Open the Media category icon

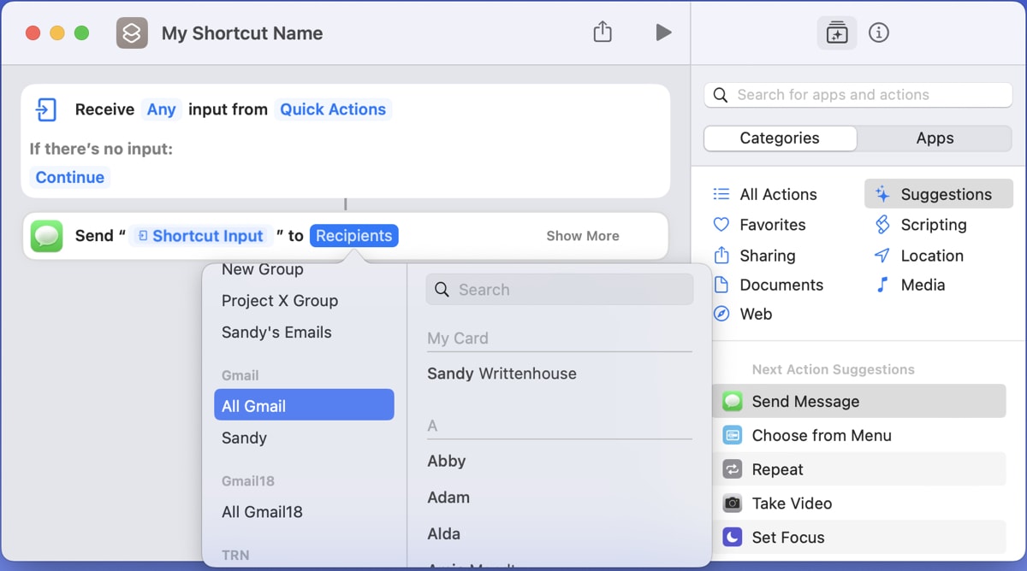click(882, 285)
